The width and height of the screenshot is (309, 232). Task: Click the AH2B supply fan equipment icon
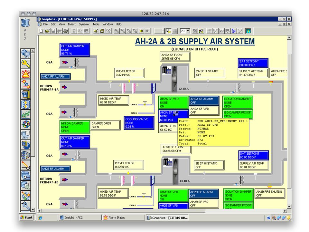pyautogui.click(x=175, y=171)
